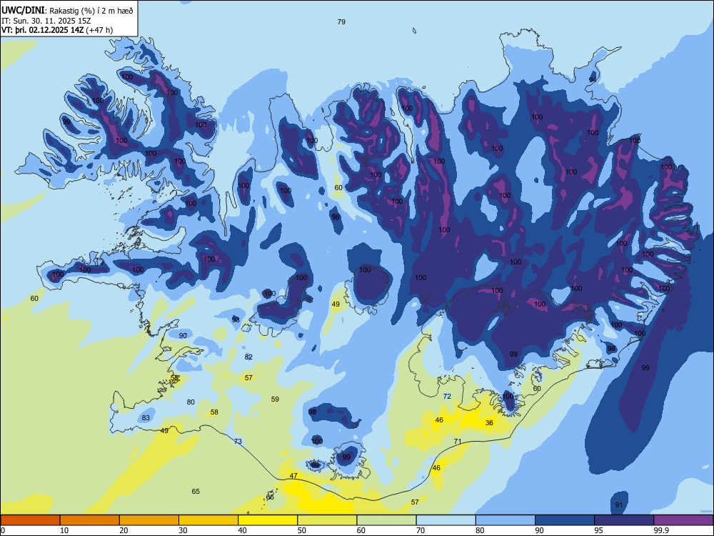
Task: Click the '36' humidity value in the yellow area
Action: pyautogui.click(x=489, y=422)
